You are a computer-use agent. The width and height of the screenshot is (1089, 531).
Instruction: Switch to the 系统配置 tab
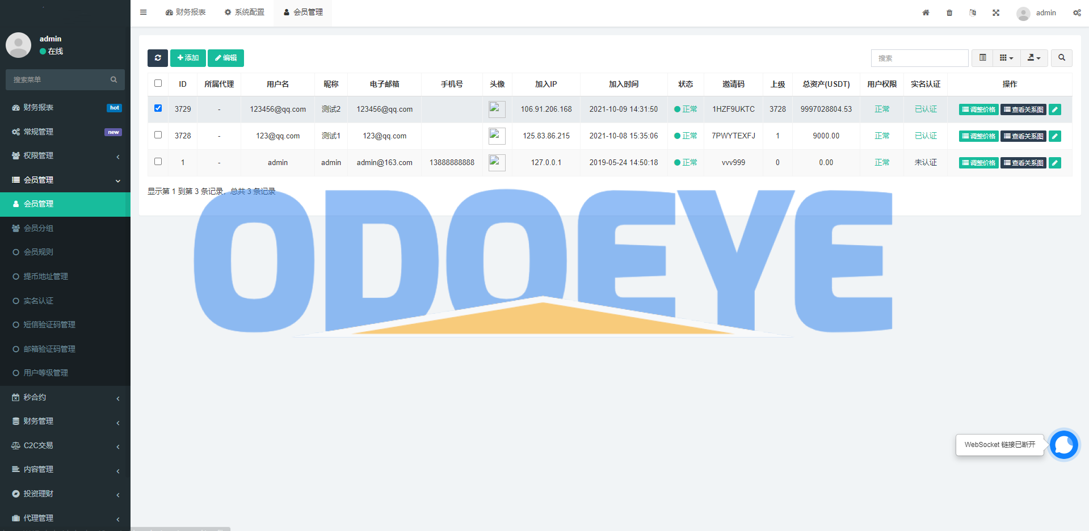point(245,12)
